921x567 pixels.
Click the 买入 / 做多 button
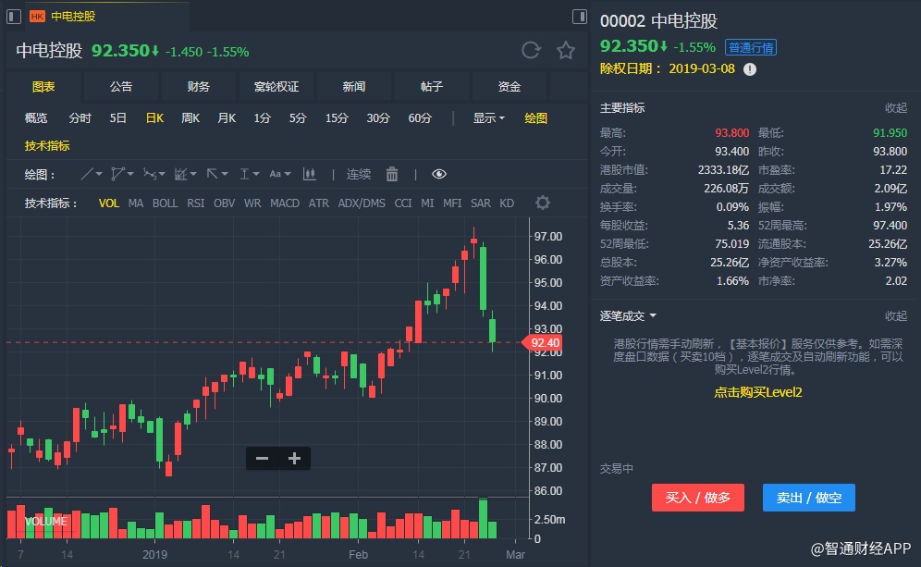coord(698,498)
